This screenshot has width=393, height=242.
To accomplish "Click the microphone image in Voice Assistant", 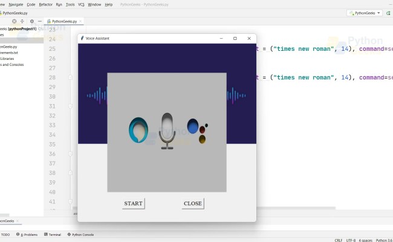I will (167, 131).
